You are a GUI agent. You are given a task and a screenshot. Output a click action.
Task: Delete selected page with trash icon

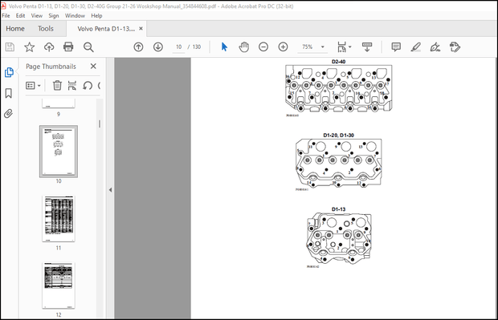[57, 86]
